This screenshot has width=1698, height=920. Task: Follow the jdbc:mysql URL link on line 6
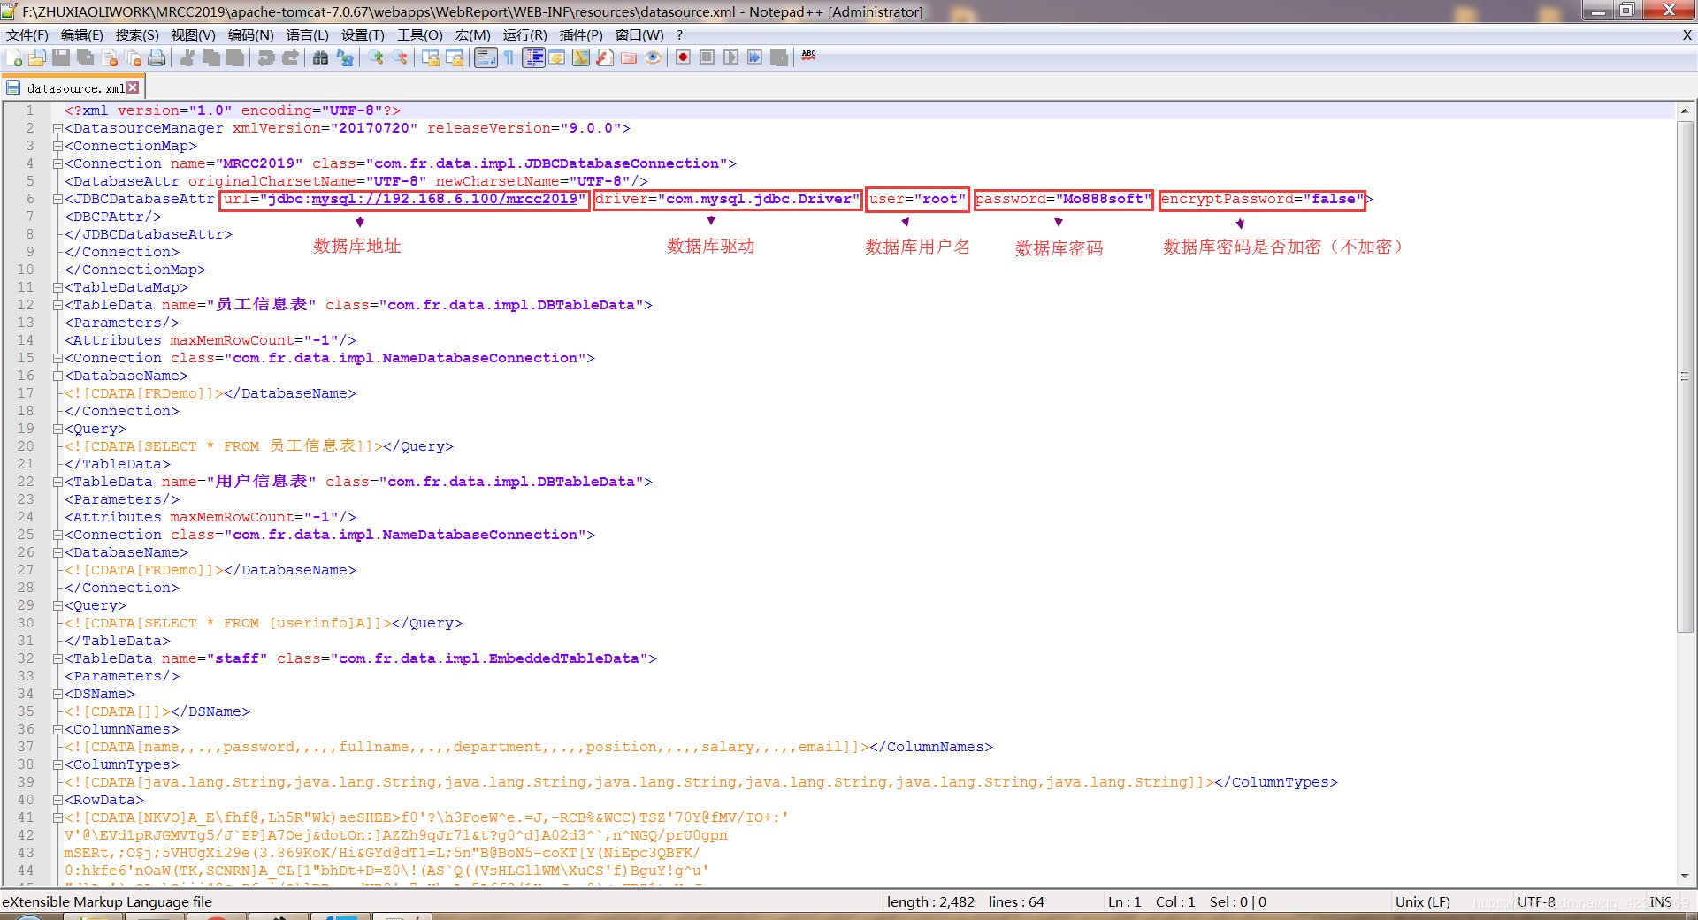tap(423, 199)
